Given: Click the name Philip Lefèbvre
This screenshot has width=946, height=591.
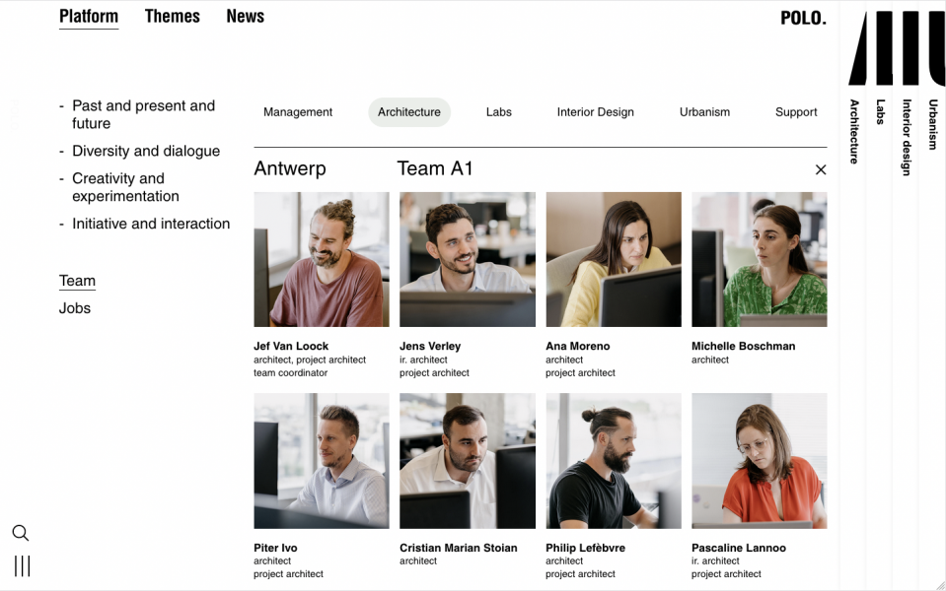Looking at the screenshot, I should pos(585,548).
